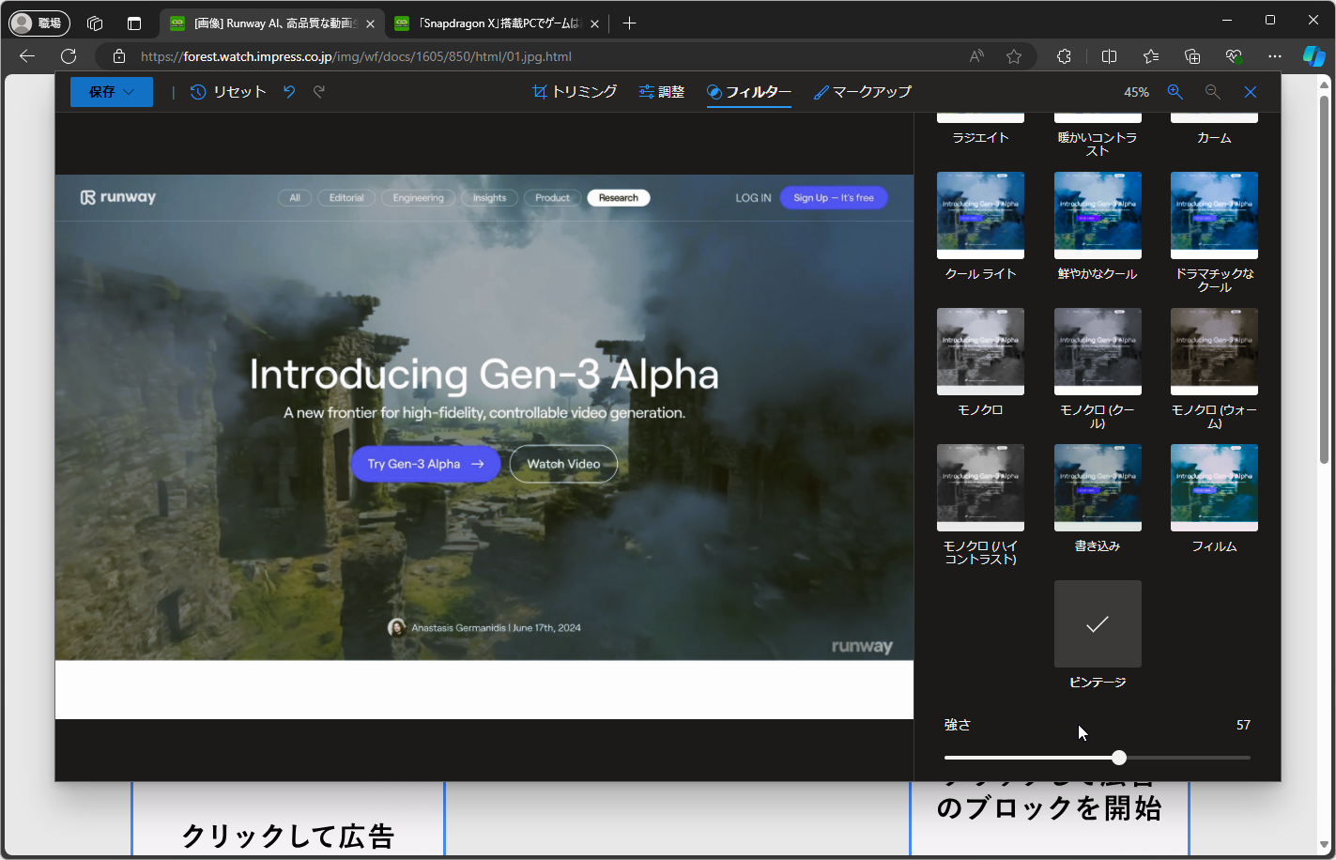The height and width of the screenshot is (860, 1336).
Task: Adjust the 強さ intensity slider handle
Action: (1119, 758)
